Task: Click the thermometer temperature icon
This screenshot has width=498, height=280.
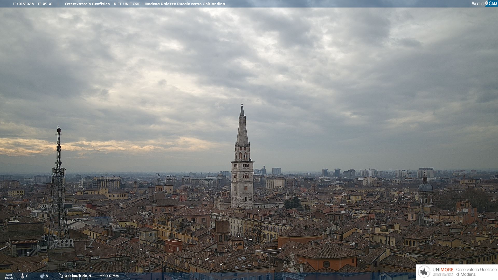Action: click(22, 276)
